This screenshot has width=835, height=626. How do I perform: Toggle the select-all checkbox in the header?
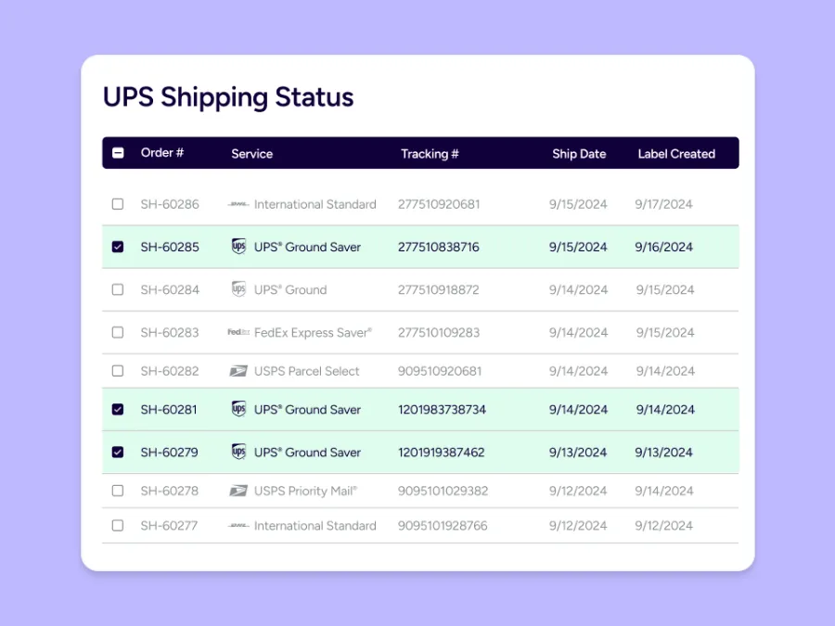pyautogui.click(x=118, y=153)
